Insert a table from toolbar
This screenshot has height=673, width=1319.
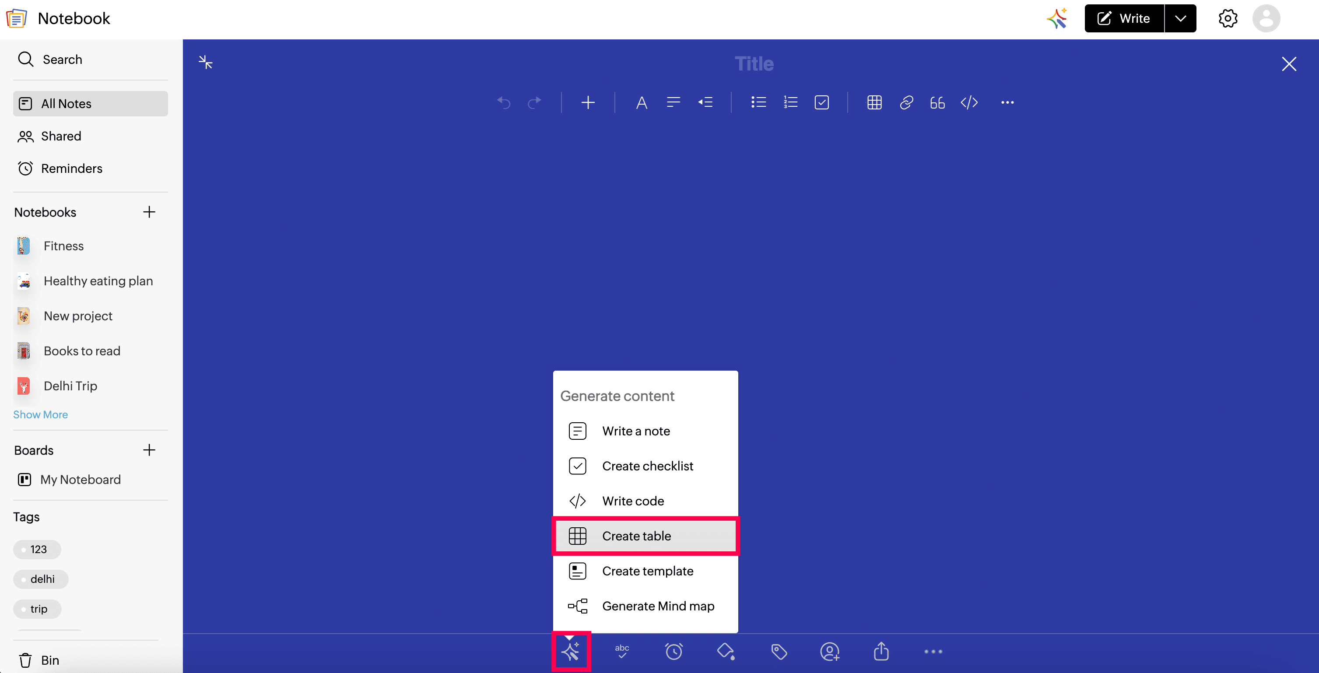874,102
